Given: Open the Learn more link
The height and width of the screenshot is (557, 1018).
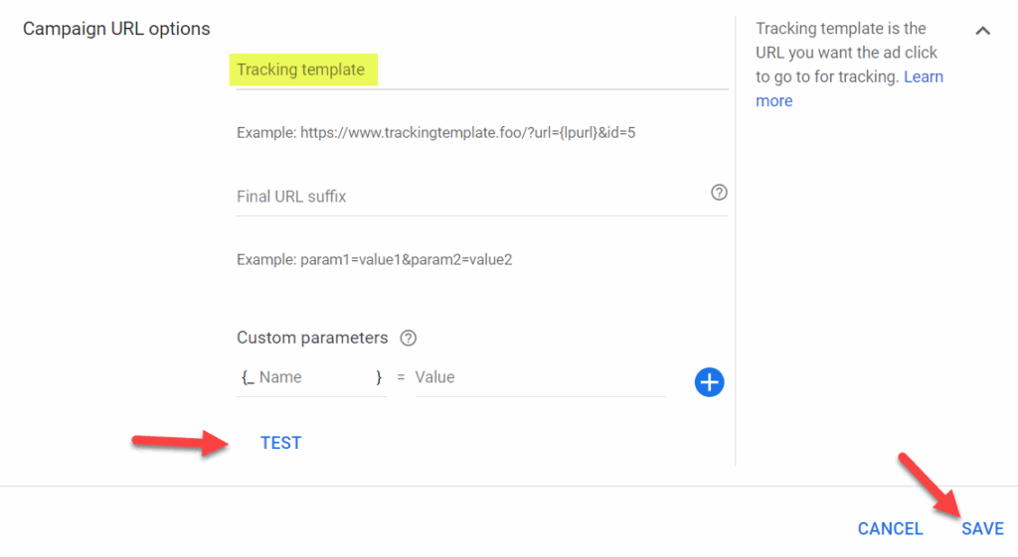Looking at the screenshot, I should pyautogui.click(x=923, y=77).
